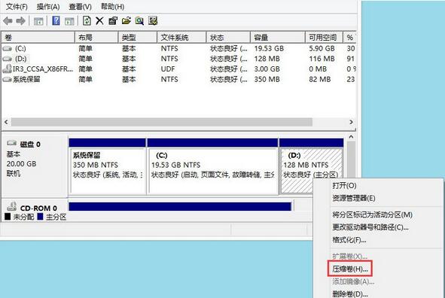Click the magnifier explore toolbar icon

[x=139, y=21]
